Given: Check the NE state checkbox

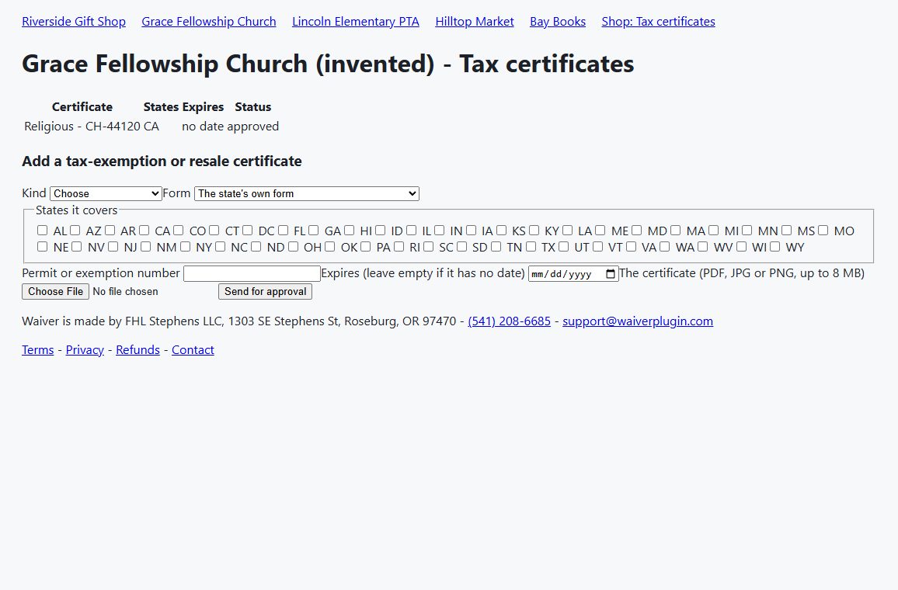Looking at the screenshot, I should click(x=43, y=247).
